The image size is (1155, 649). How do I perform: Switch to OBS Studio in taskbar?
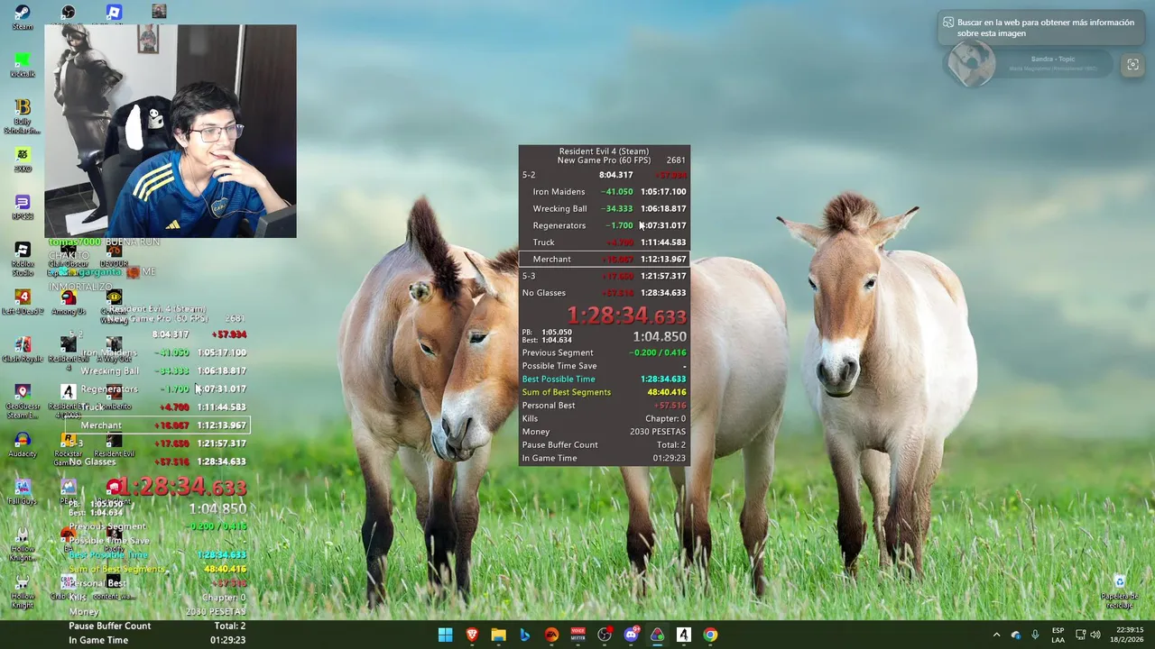[605, 635]
